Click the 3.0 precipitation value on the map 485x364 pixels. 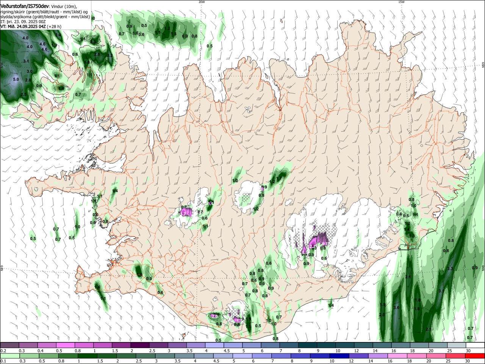(29, 71)
